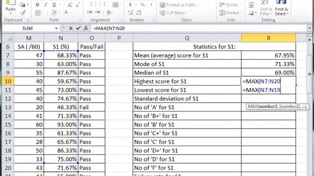Toggle Bold formatting
The image size is (314, 176).
pyautogui.click(x=37, y=5)
